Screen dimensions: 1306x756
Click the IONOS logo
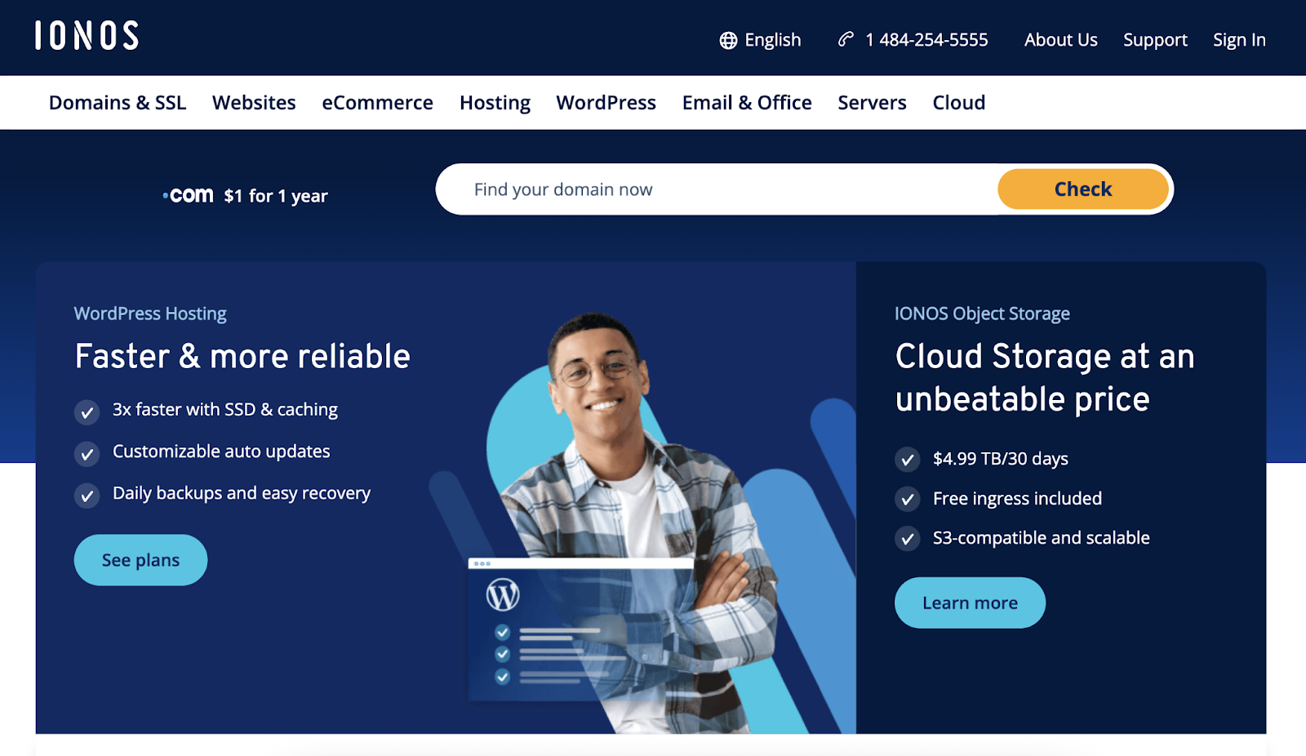(x=87, y=37)
